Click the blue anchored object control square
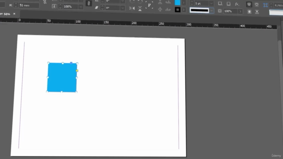The image size is (283, 159). tap(71, 63)
